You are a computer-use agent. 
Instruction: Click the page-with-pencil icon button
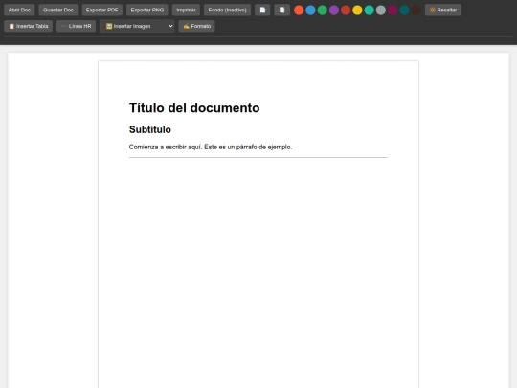coord(281,10)
